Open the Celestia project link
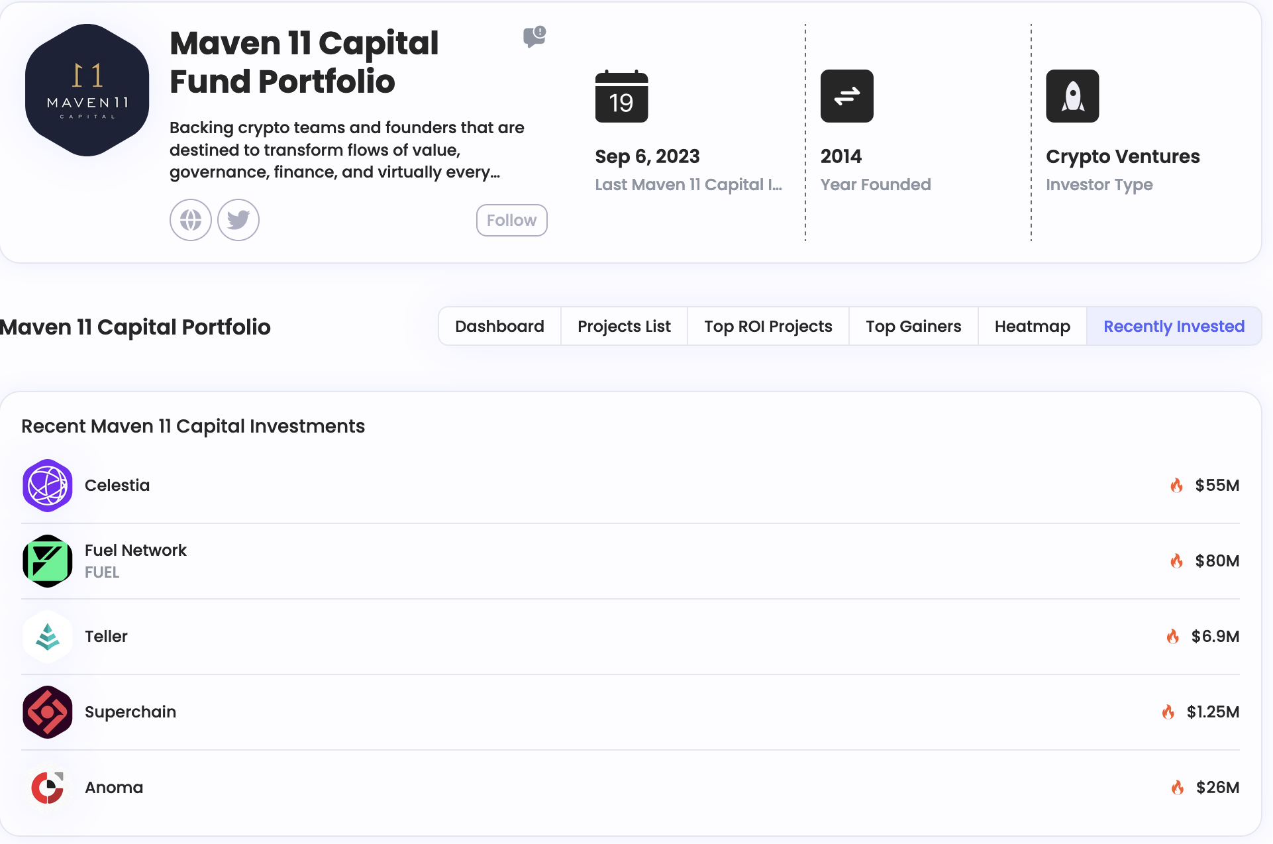 [x=117, y=486]
